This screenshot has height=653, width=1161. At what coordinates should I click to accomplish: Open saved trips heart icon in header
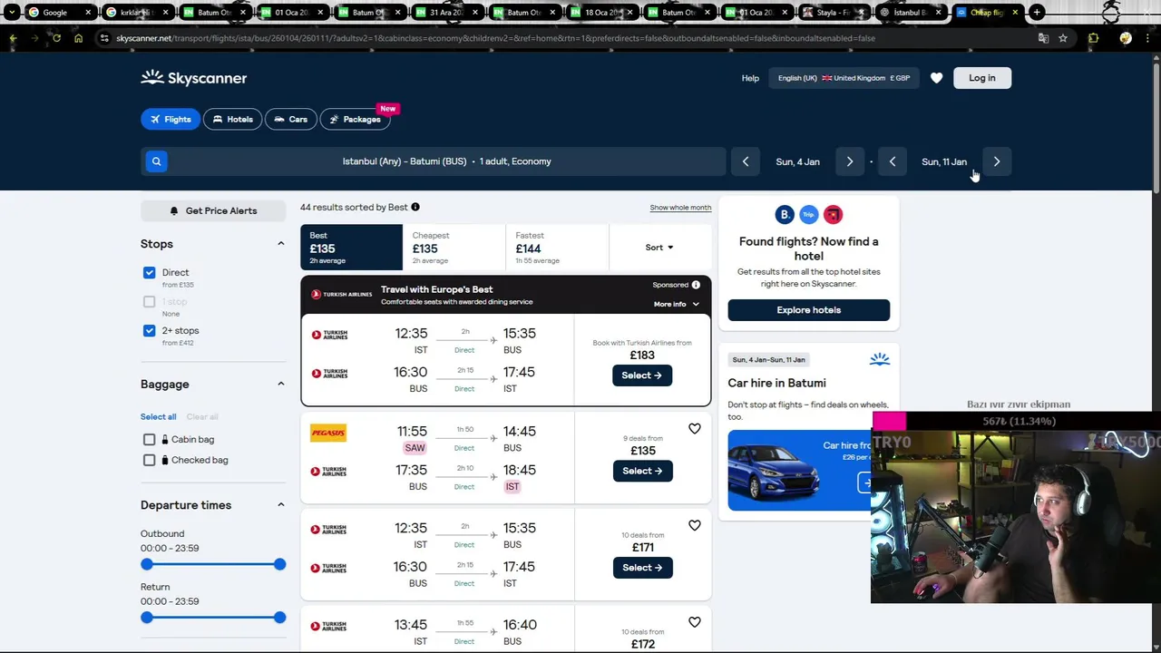coord(936,78)
